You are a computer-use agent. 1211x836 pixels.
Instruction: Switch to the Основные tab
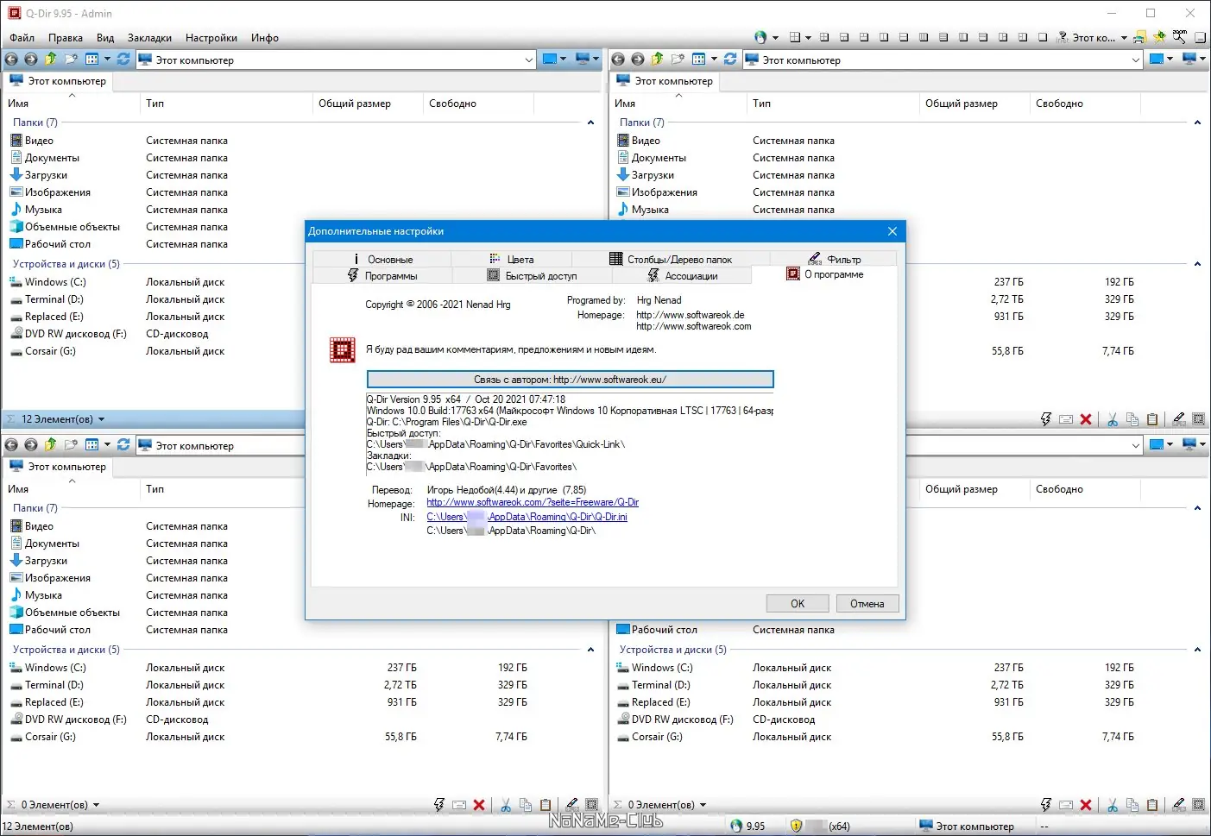(x=382, y=259)
